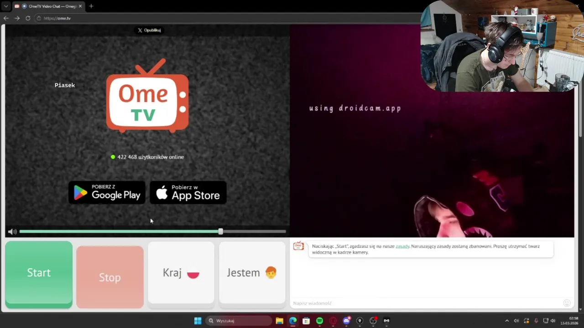Open the emoji picker in chat
Viewport: 584px width, 328px height.
pos(567,303)
